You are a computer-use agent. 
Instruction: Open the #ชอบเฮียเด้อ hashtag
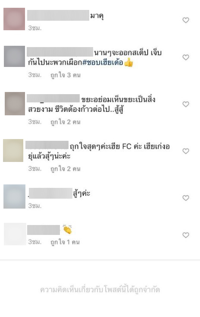tap(103, 63)
